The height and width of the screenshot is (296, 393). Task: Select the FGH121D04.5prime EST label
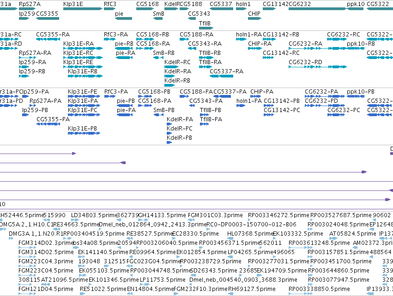(46, 289)
